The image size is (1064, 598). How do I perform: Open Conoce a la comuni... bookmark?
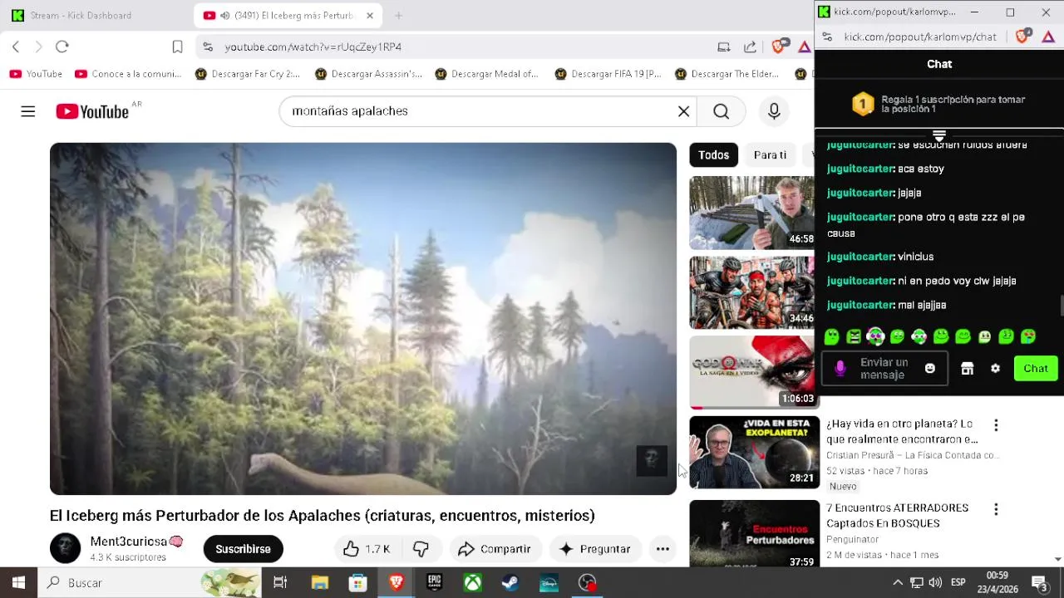click(x=128, y=74)
